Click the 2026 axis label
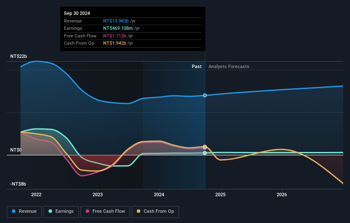Image resolution: width=350 pixels, height=223 pixels. tap(282, 195)
